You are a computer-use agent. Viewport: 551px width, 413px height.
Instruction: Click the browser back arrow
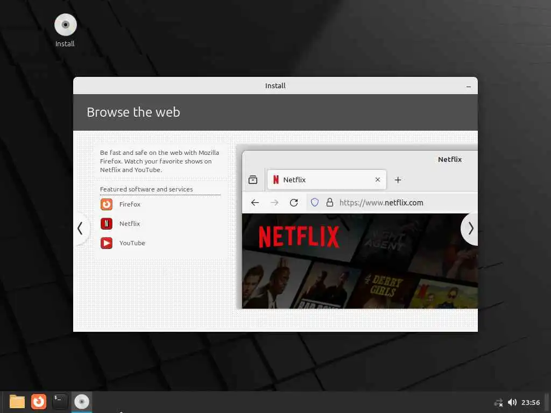click(255, 203)
